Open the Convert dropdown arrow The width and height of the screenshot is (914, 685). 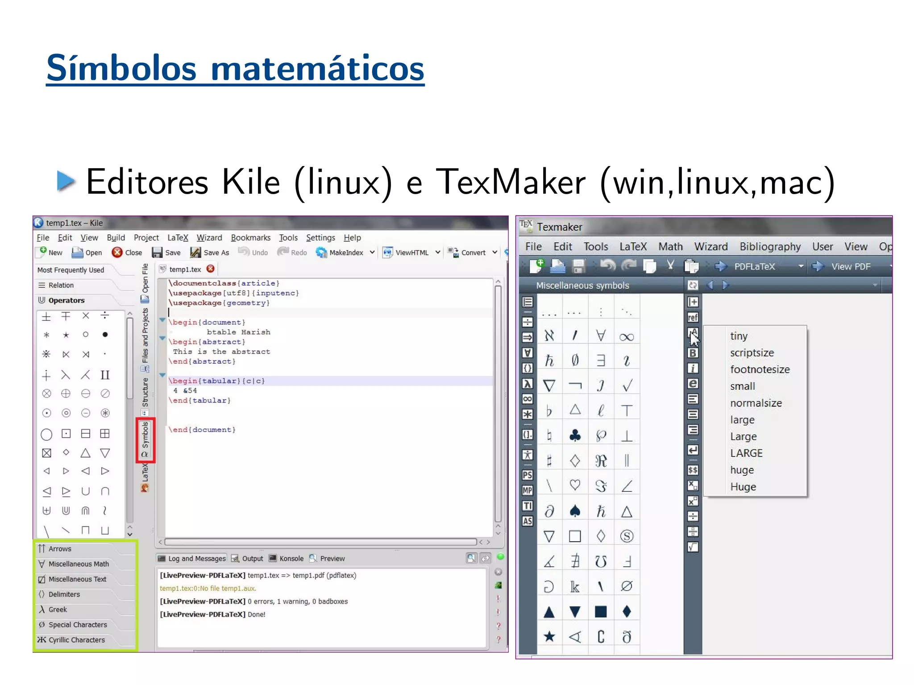click(x=495, y=253)
